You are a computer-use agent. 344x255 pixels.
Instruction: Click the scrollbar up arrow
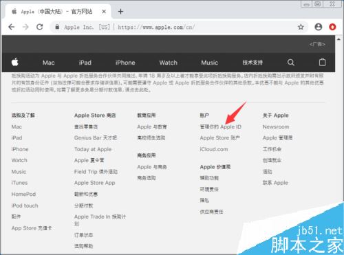338,39
